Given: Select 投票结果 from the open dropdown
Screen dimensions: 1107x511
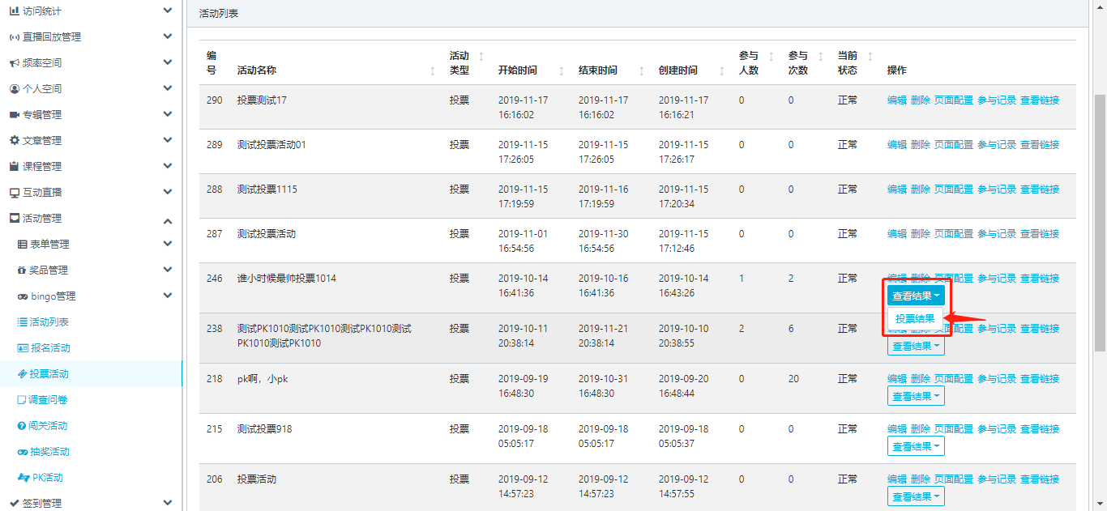Looking at the screenshot, I should [x=915, y=319].
